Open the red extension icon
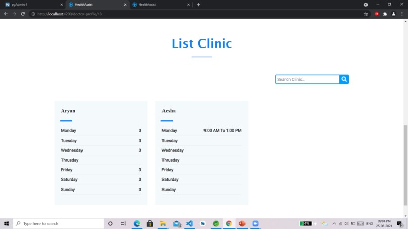This screenshot has width=408, height=229. click(377, 14)
